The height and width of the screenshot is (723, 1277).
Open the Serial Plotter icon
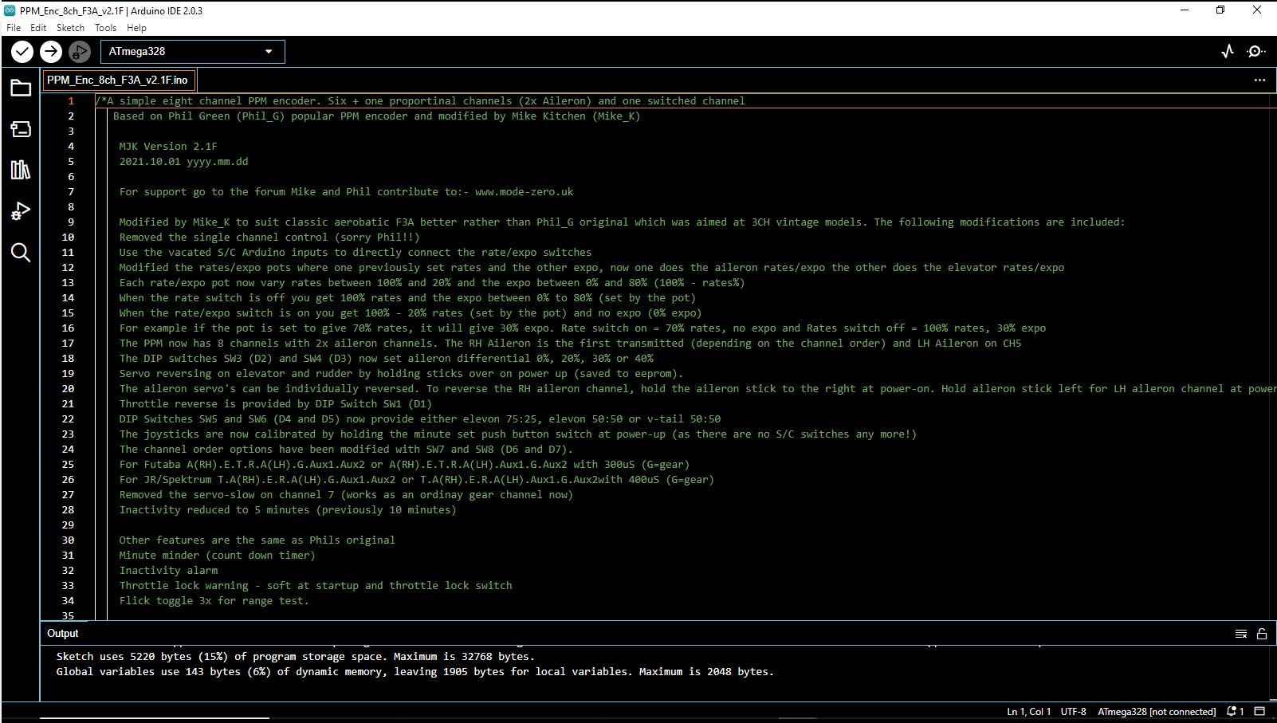[1228, 52]
